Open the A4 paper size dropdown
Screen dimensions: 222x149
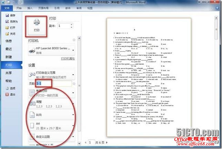(52, 126)
